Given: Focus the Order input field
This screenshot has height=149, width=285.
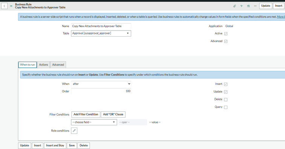Looking at the screenshot, I should click(x=101, y=91).
